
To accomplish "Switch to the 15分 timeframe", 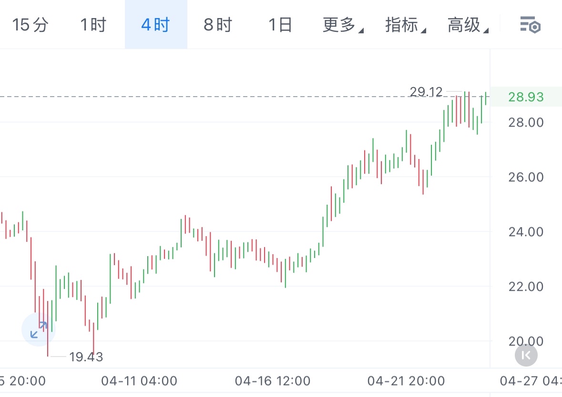I will coord(30,24).
